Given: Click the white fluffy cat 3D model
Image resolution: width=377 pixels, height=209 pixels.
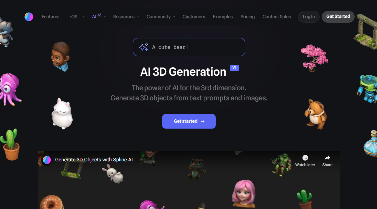Looking at the screenshot, I should (x=62, y=113).
